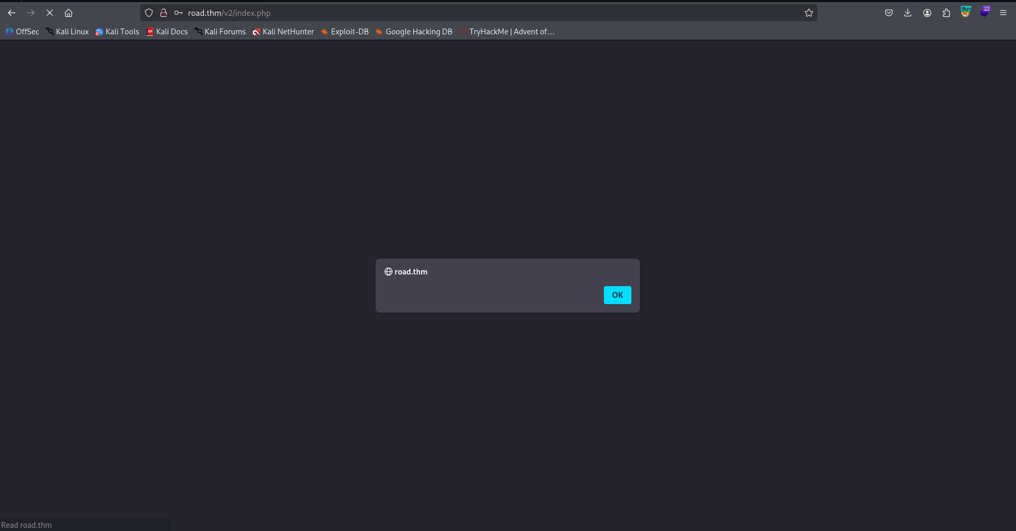Image resolution: width=1016 pixels, height=531 pixels.
Task: Open the FoxyProxy Burp extension icon
Action: [965, 12]
